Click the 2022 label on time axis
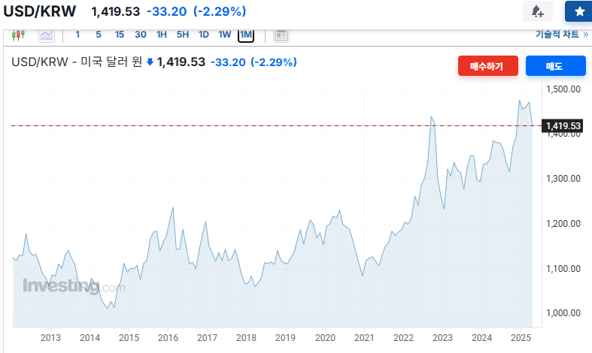Viewport: 592px width, 353px height. (x=404, y=338)
